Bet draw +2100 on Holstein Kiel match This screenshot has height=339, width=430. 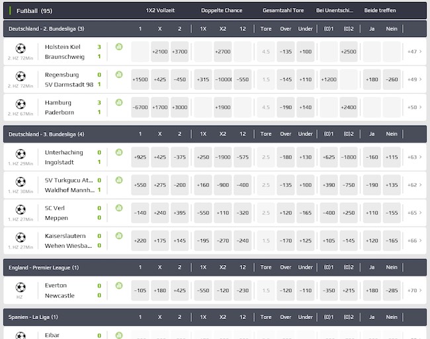pos(160,52)
